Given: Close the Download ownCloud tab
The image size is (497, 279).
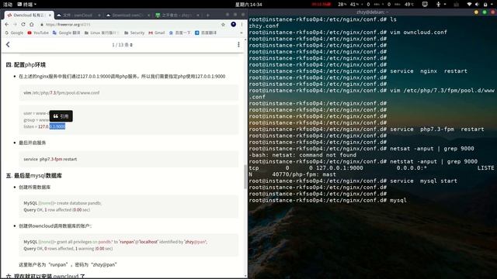Looking at the screenshot, I should (x=148, y=15).
